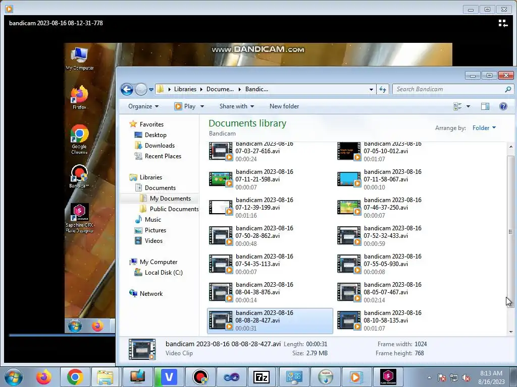Image resolution: width=517 pixels, height=387 pixels.
Task: Open recent pages dropdown beside nav arrows
Action: tap(151, 90)
